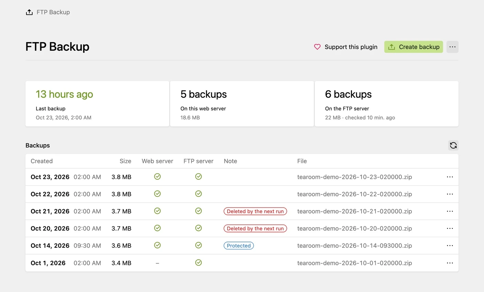Image resolution: width=484 pixels, height=292 pixels.
Task: Click web server check icon for Oct 20
Action: point(157,228)
